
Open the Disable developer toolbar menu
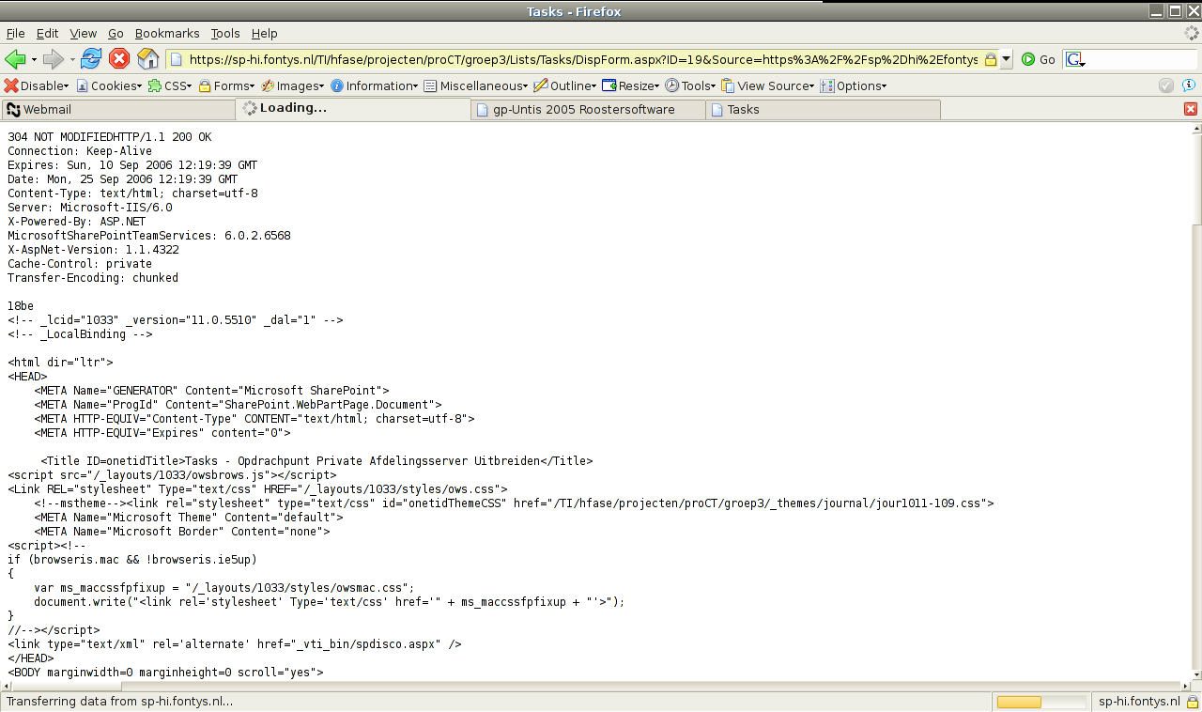click(x=38, y=85)
